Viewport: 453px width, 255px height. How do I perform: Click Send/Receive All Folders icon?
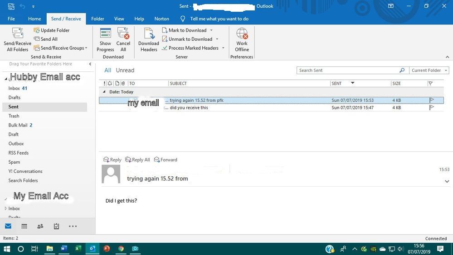pyautogui.click(x=17, y=39)
